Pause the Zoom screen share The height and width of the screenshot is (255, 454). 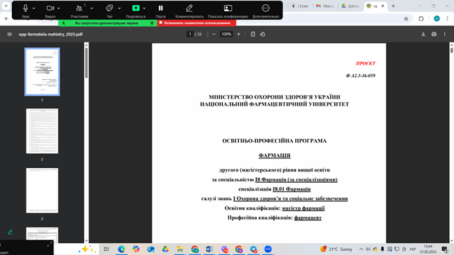[x=161, y=10]
